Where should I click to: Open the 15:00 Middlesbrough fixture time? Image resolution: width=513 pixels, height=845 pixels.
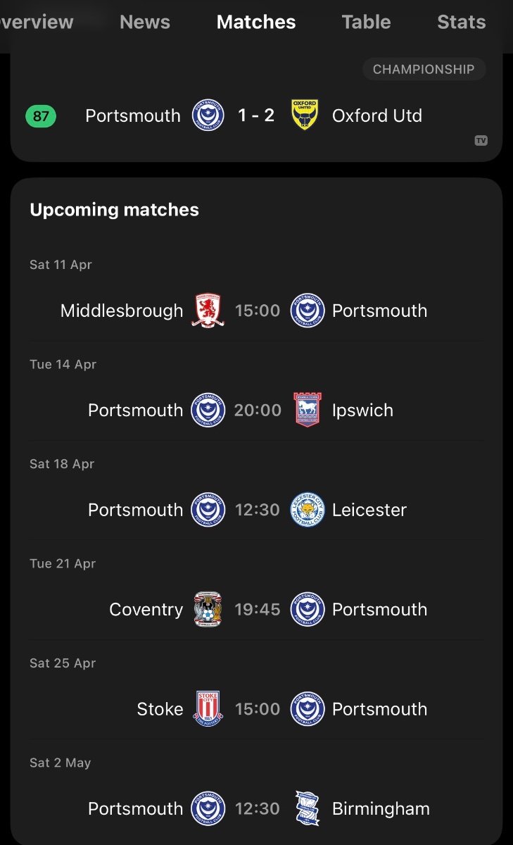[x=258, y=311]
